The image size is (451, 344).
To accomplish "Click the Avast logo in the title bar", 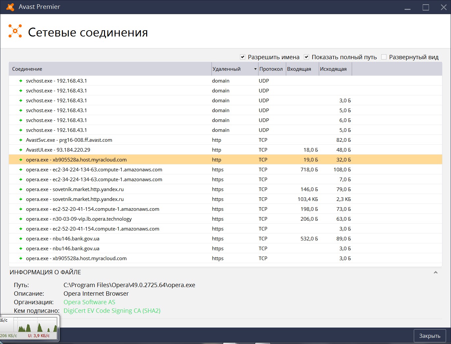I will coord(11,7).
